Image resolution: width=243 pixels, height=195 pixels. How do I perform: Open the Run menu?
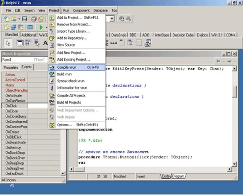tap(66, 10)
